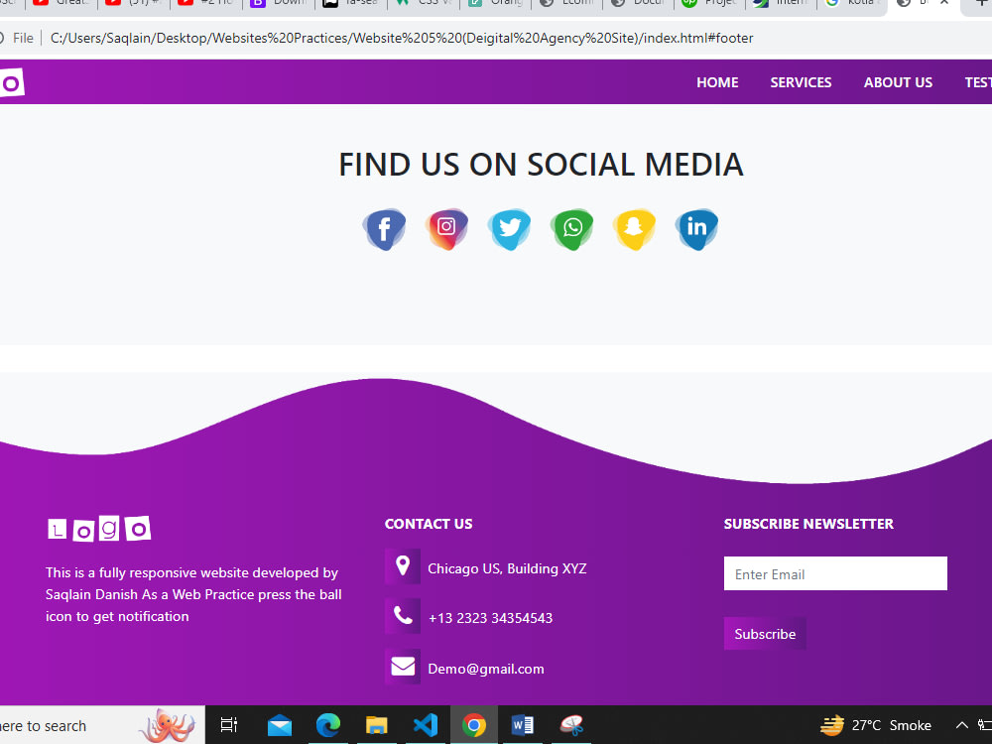Click the location pin icon in Contact Us

[x=403, y=566]
